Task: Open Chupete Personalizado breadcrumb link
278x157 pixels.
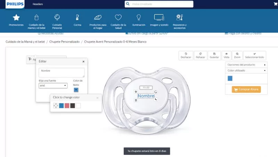Action: pos(64,42)
